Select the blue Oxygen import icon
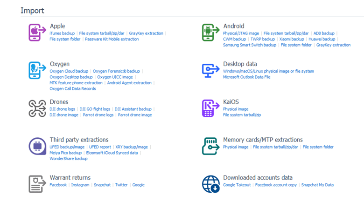 (37, 70)
